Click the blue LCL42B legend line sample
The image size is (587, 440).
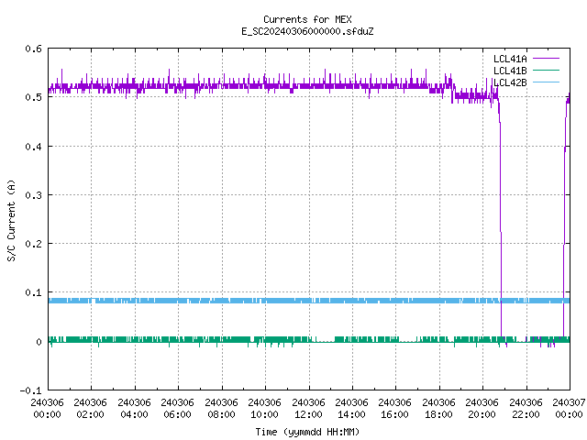coord(546,82)
